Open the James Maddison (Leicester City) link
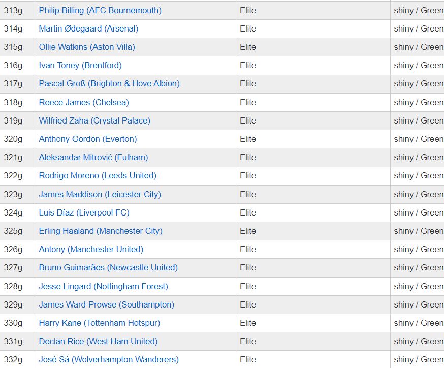The height and width of the screenshot is (368, 444). [100, 194]
